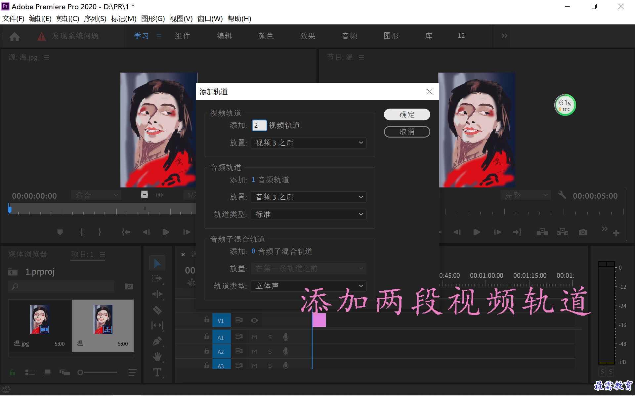
Task: Toggle sync lock on A2 track
Action: [239, 351]
